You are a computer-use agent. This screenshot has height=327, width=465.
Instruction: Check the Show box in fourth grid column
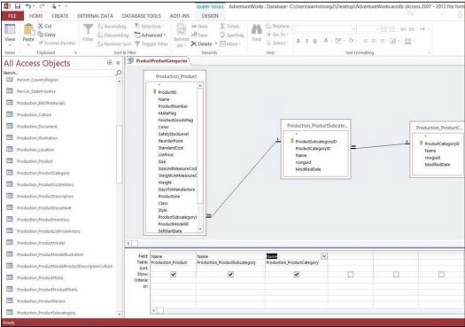(x=351, y=275)
